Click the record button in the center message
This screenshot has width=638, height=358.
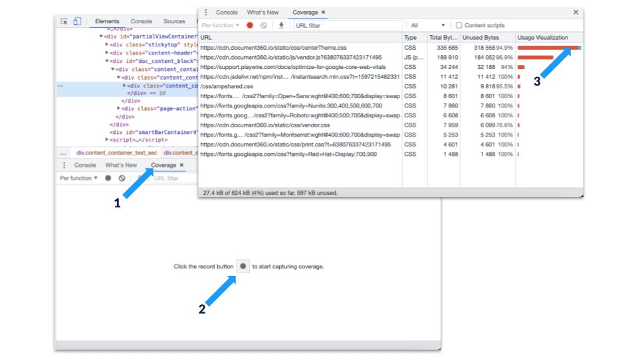[x=243, y=267]
